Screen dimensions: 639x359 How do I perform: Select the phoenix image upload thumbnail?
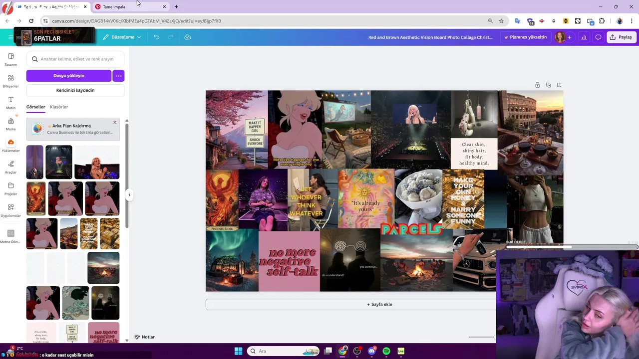click(x=36, y=198)
